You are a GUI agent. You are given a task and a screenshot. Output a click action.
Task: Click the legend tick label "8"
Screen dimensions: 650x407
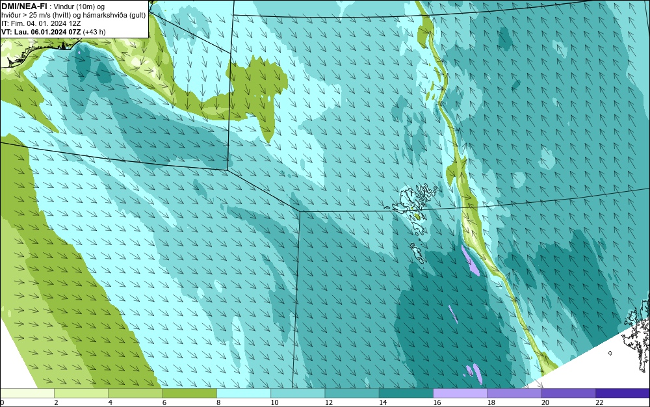218,402
